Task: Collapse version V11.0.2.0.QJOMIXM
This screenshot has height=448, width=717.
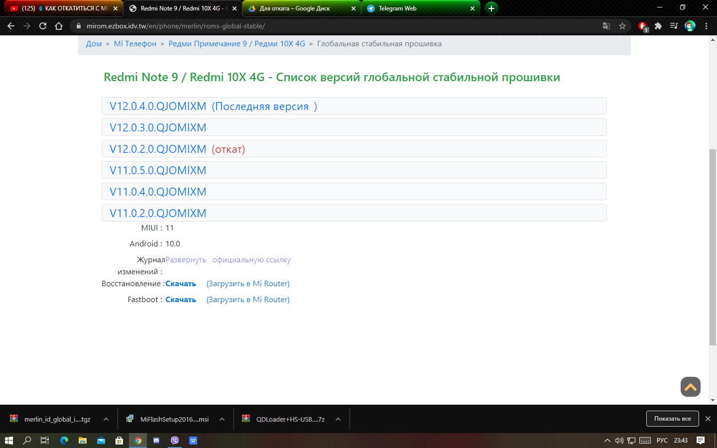Action: 354,213
